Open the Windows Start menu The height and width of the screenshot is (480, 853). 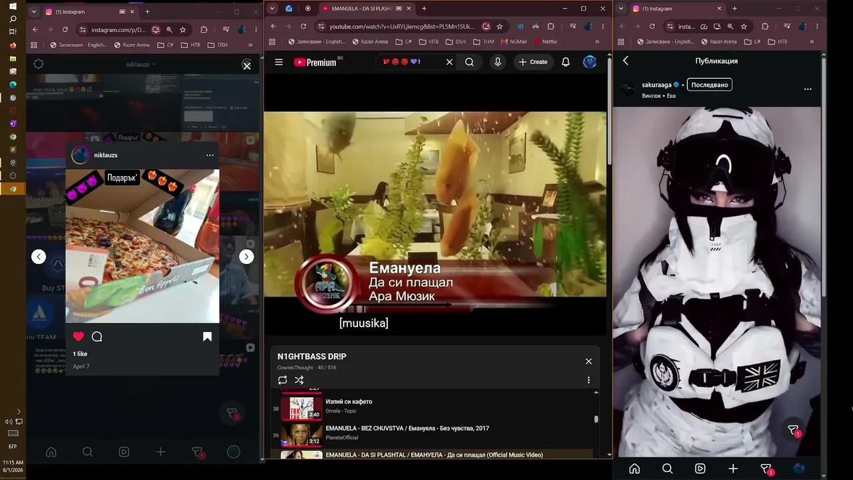tap(13, 6)
